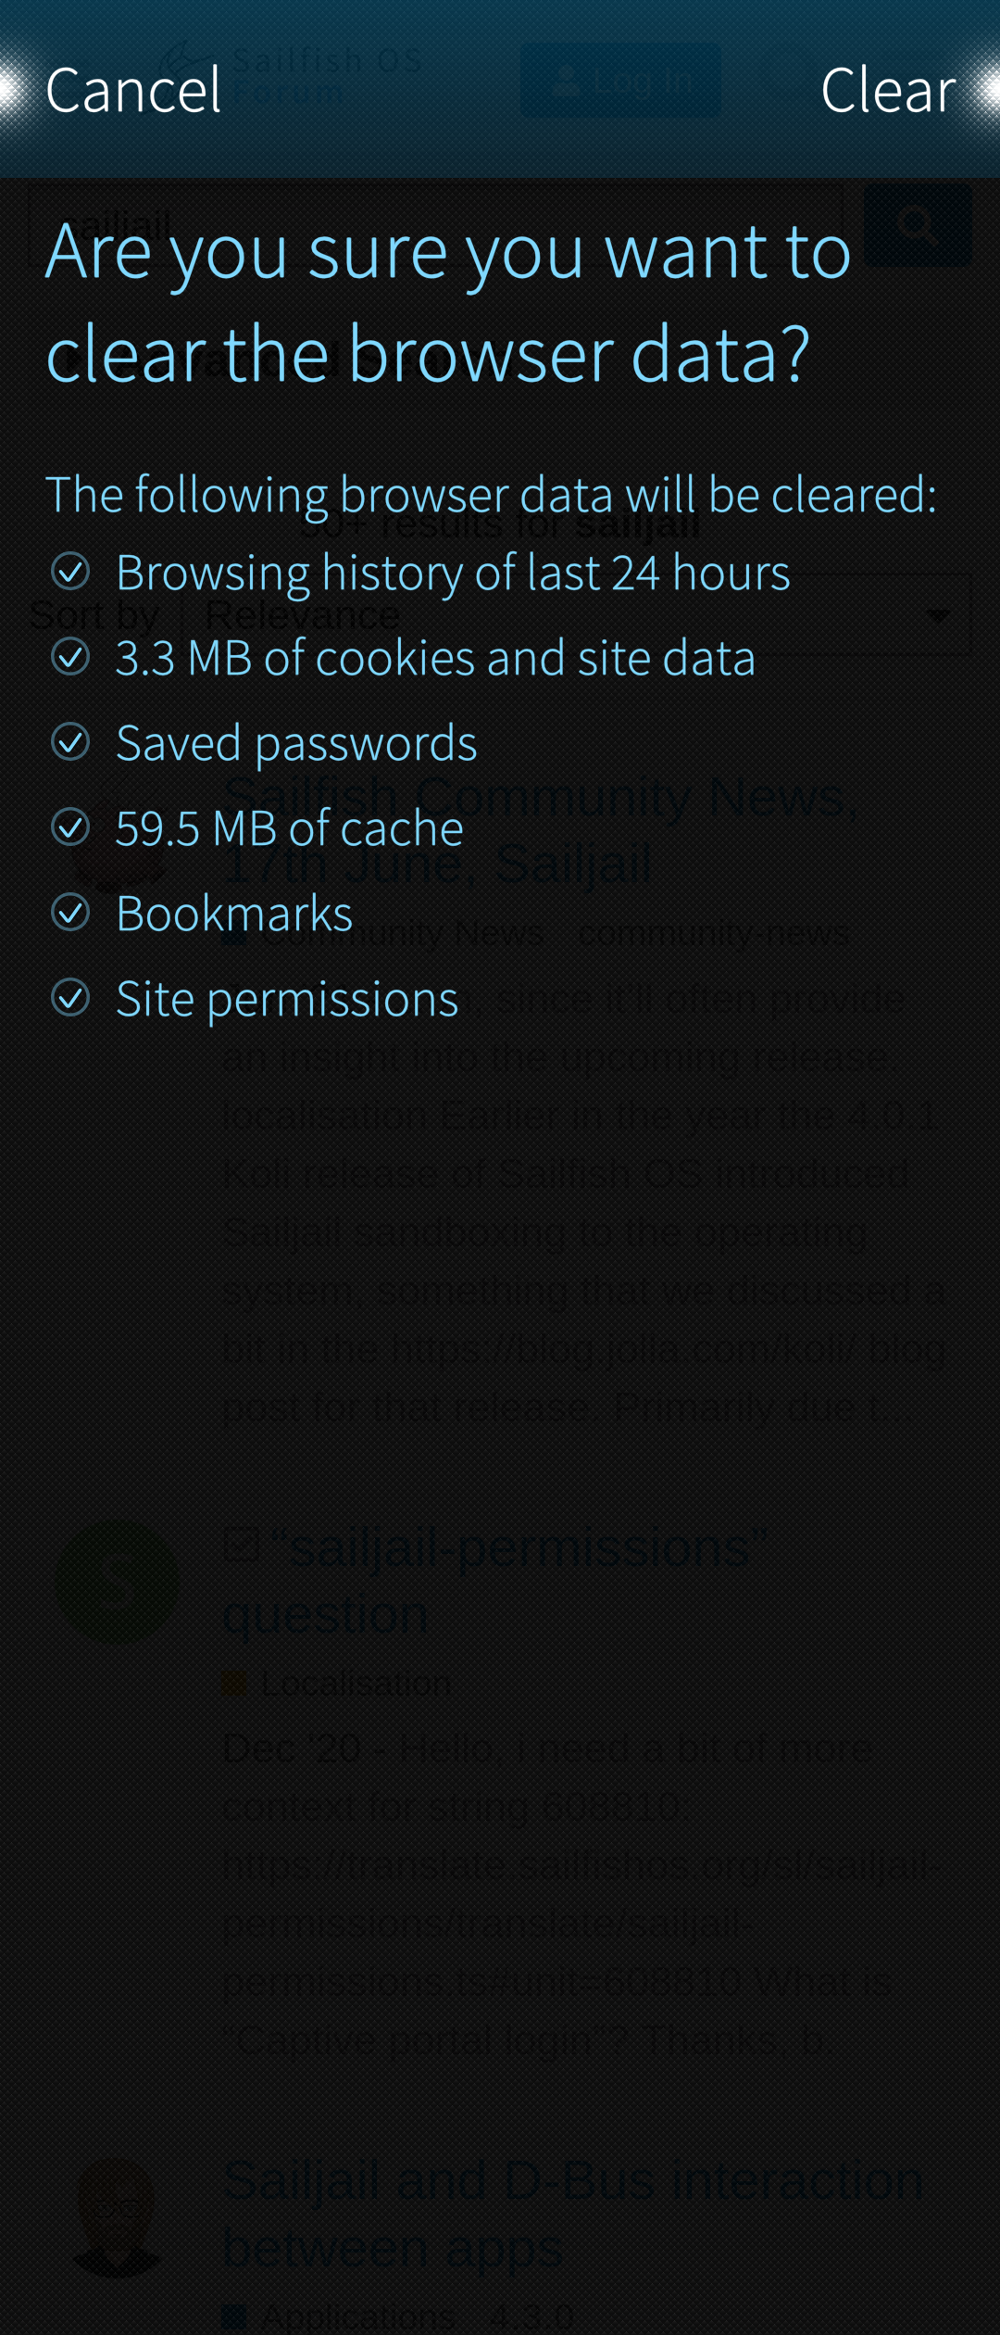Click the Site permissions check mark
This screenshot has height=2335, width=1000.
point(70,998)
